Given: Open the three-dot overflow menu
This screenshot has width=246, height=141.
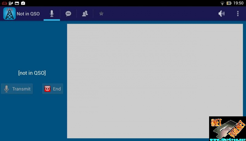Looking at the screenshot, I should [x=238, y=14].
